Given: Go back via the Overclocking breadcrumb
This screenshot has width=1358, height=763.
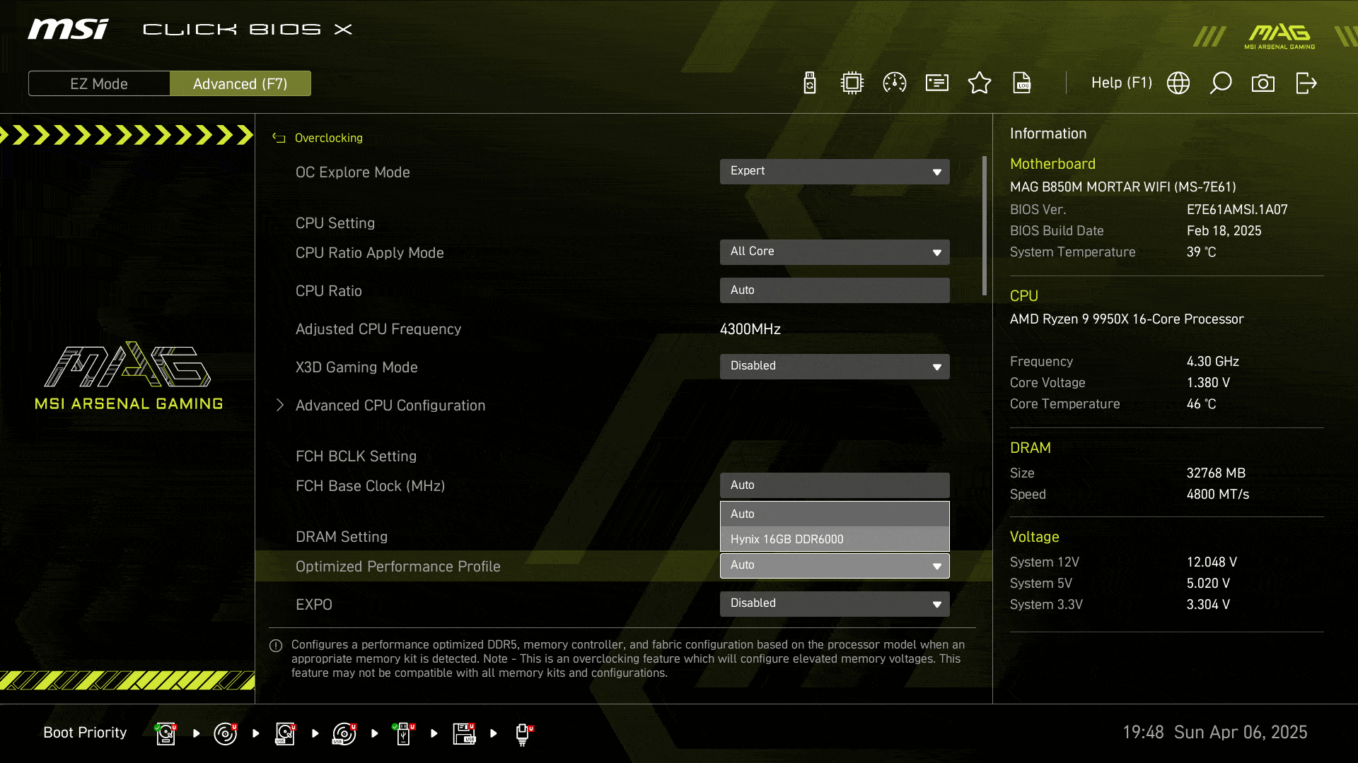Looking at the screenshot, I should tap(328, 138).
